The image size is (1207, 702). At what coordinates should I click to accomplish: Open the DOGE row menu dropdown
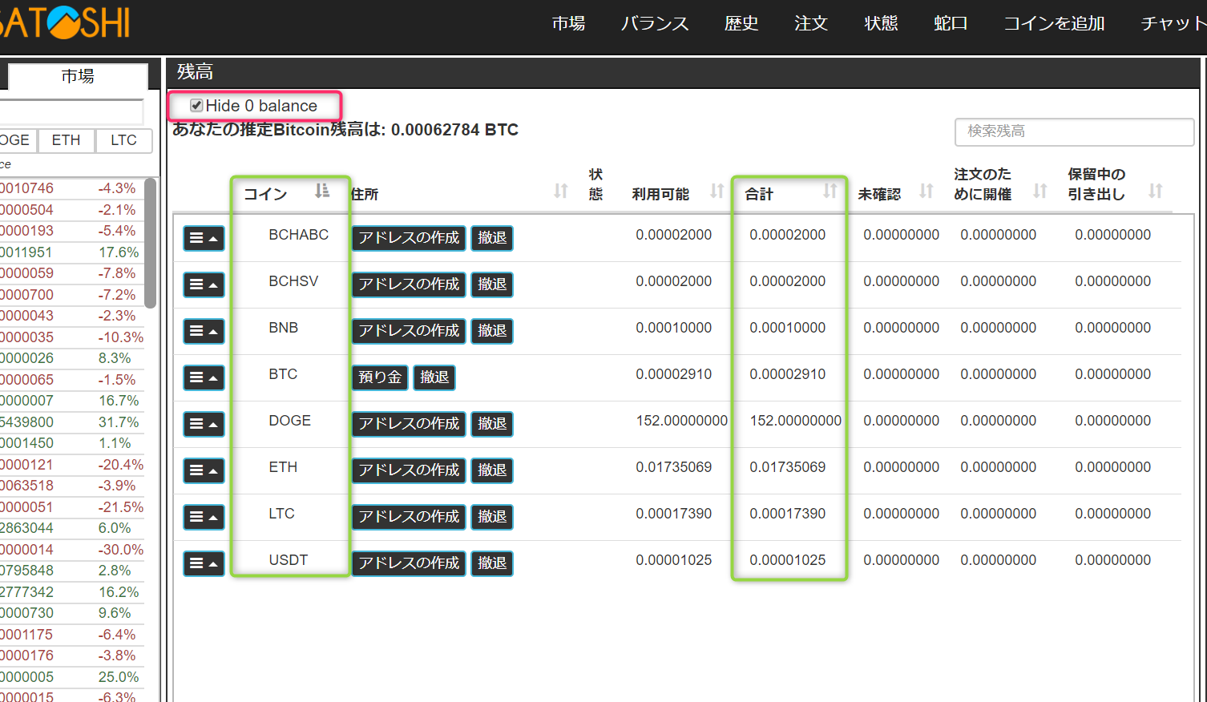click(x=204, y=424)
